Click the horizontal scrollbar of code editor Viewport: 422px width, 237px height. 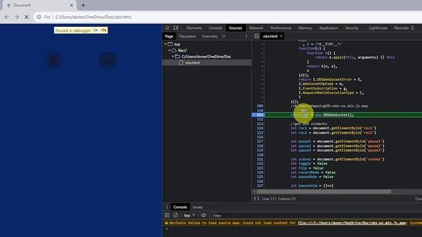tap(324, 192)
